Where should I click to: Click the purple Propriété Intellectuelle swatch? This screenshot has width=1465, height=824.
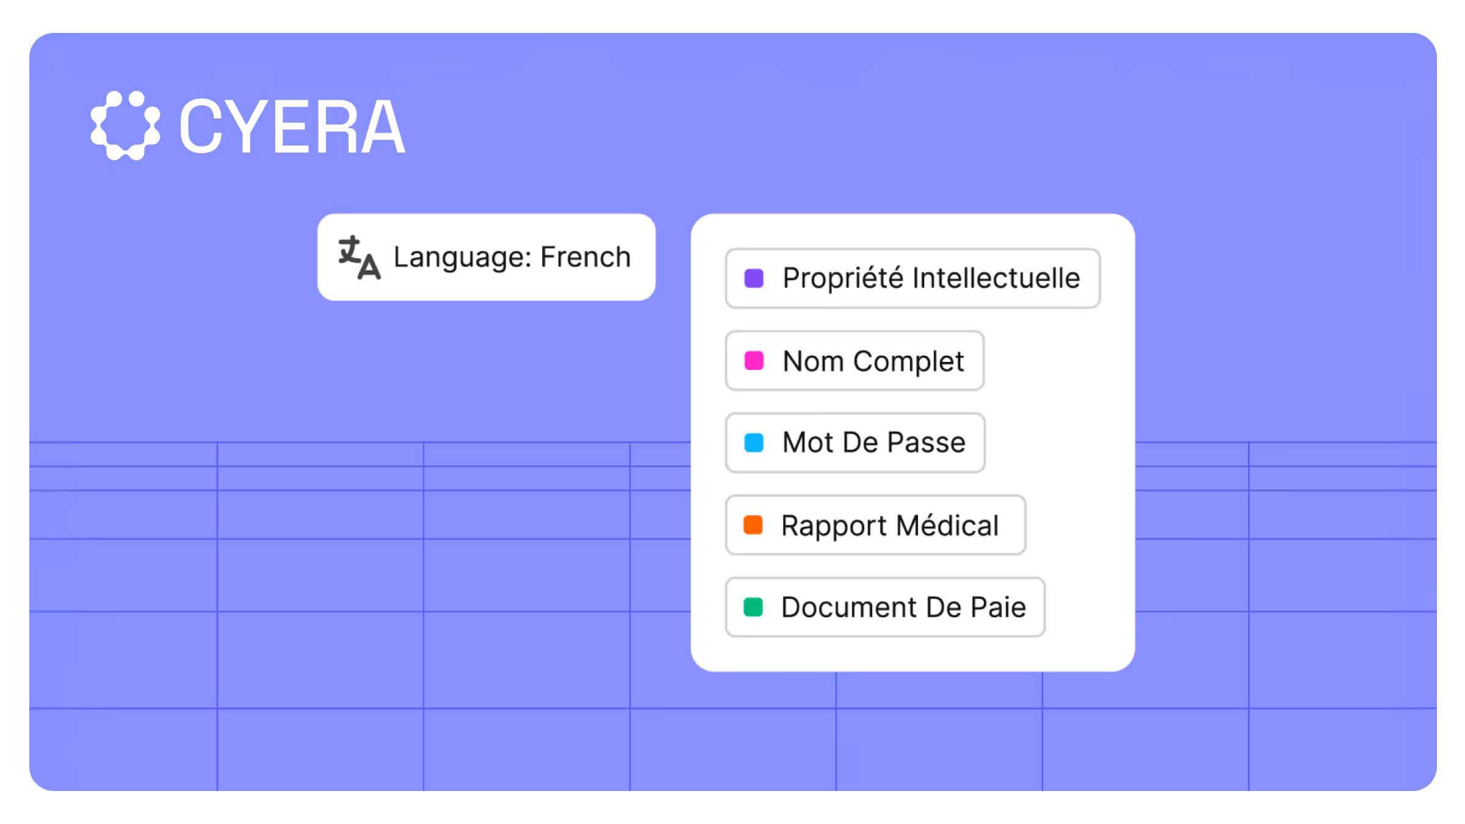click(754, 278)
